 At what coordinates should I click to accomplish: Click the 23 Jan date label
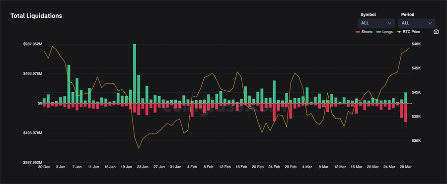tap(143, 167)
